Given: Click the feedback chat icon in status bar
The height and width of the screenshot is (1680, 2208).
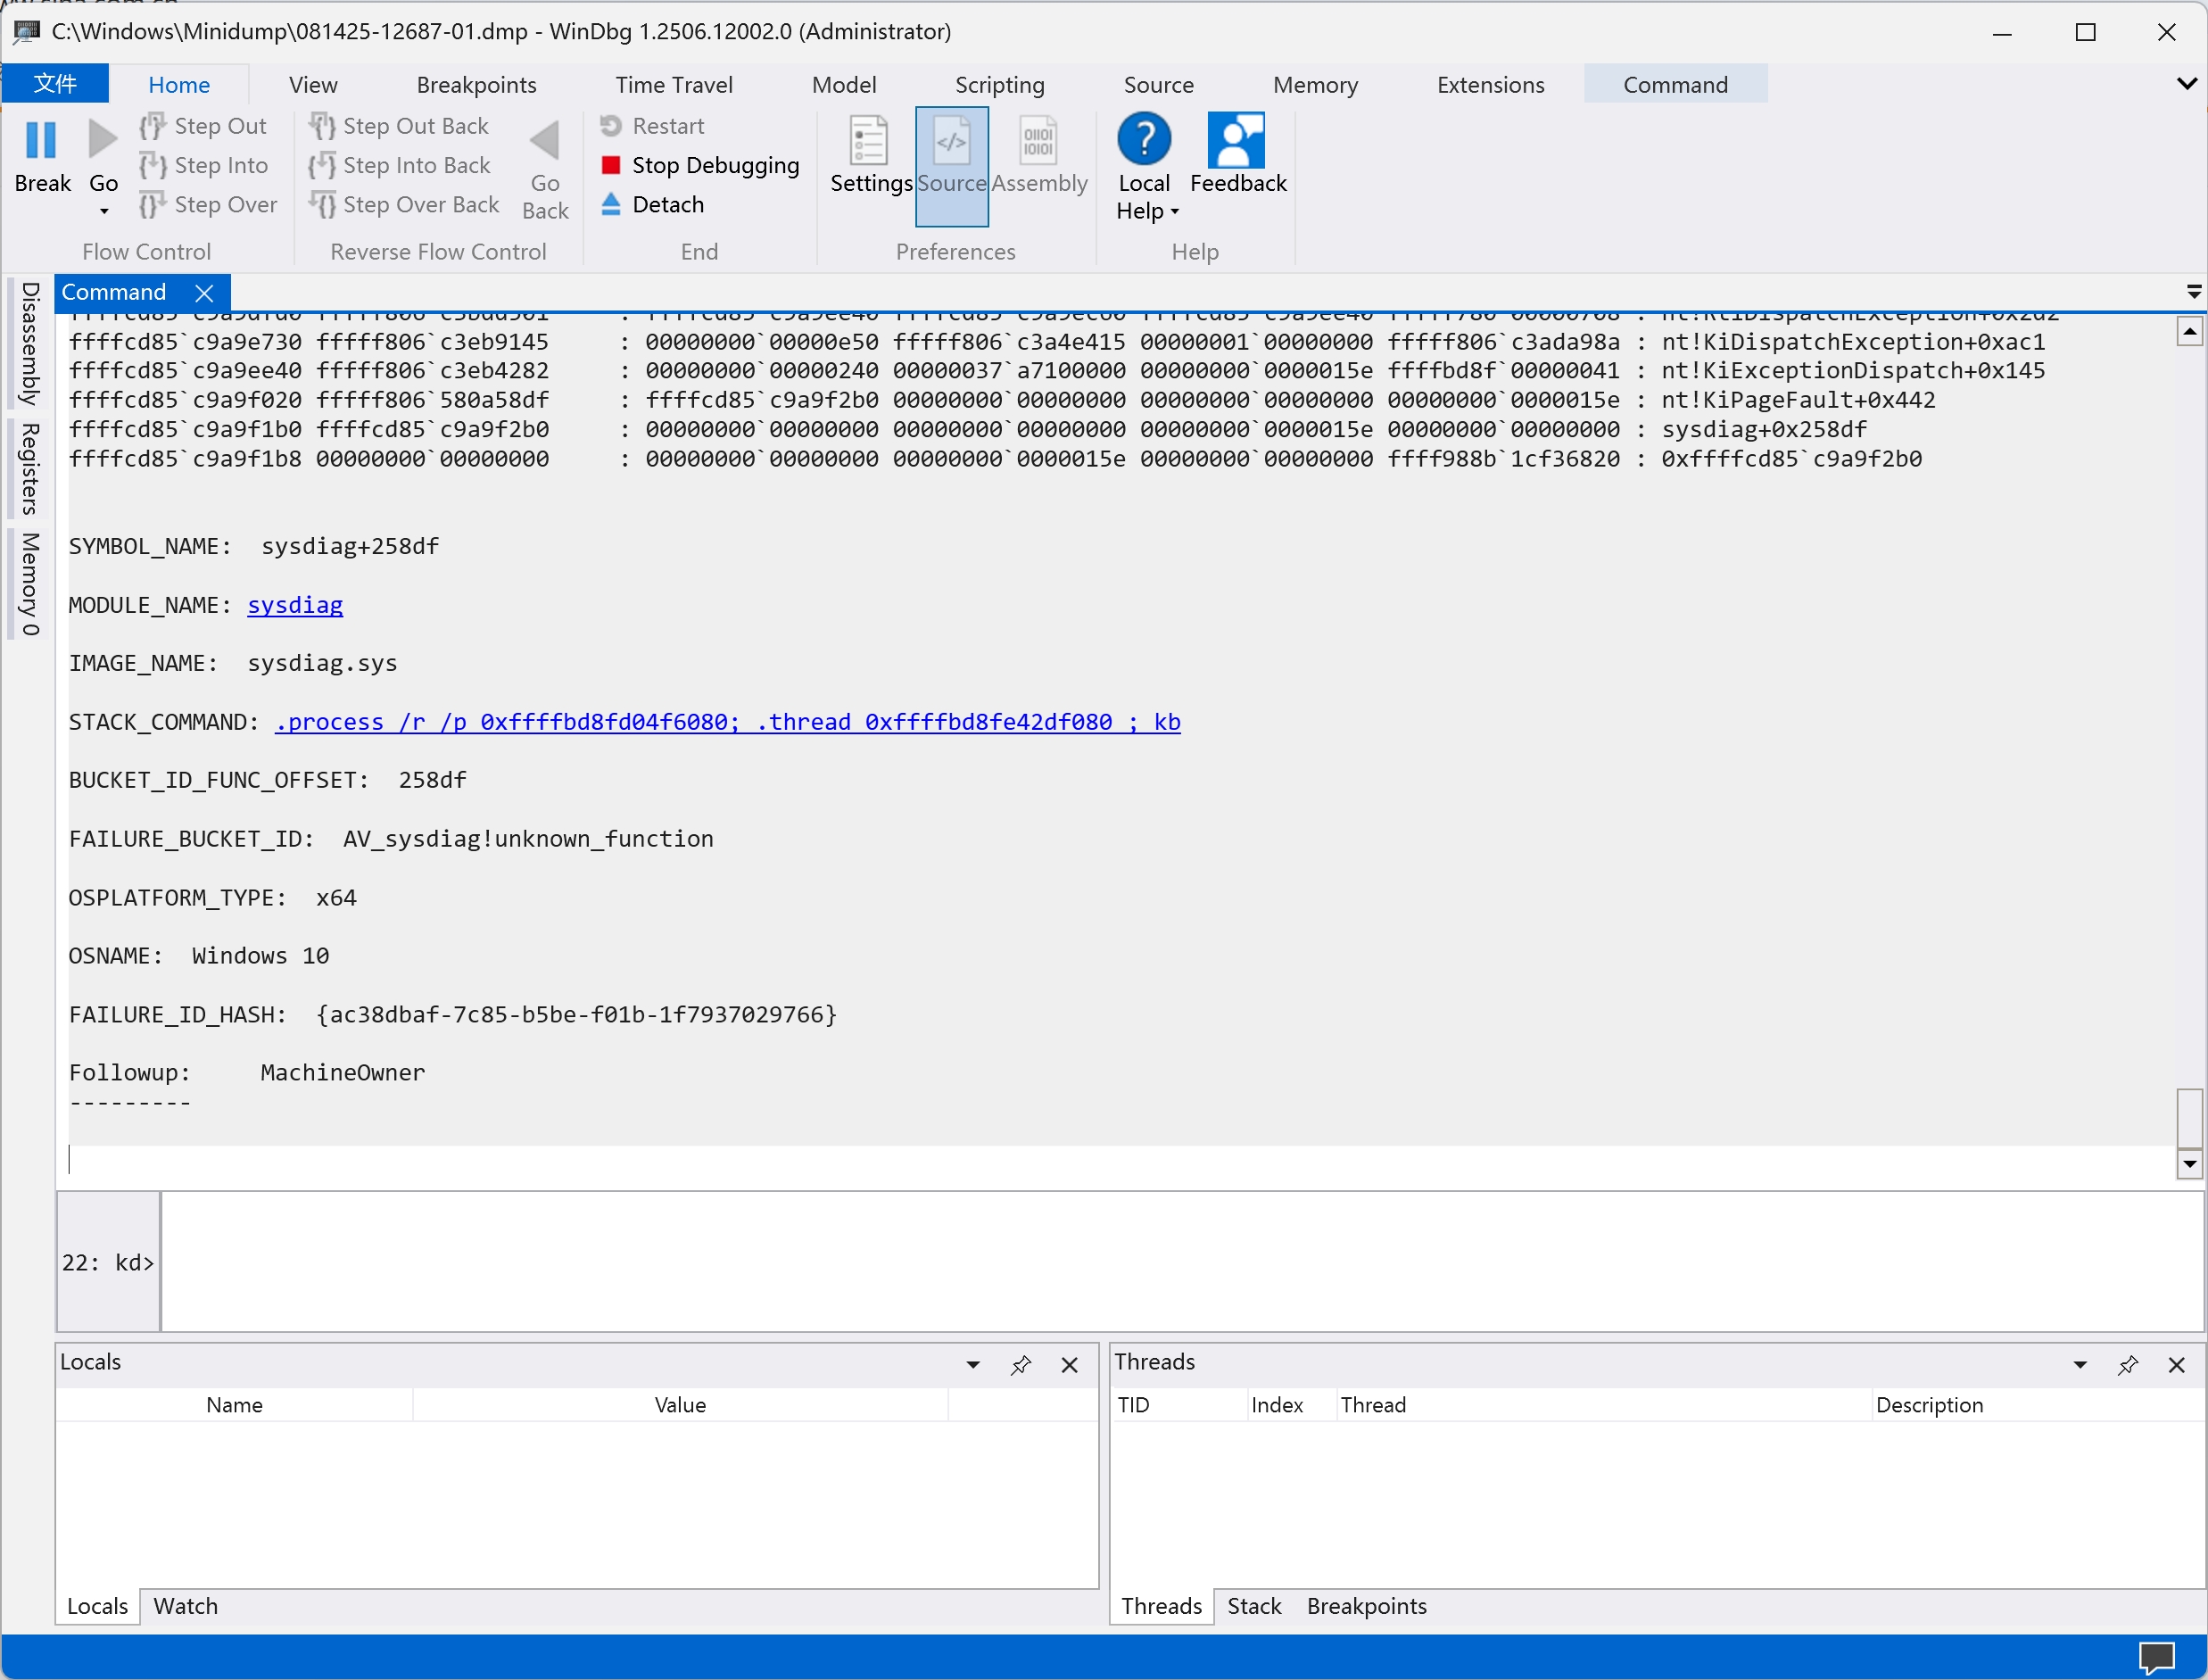Looking at the screenshot, I should pos(2156,1657).
